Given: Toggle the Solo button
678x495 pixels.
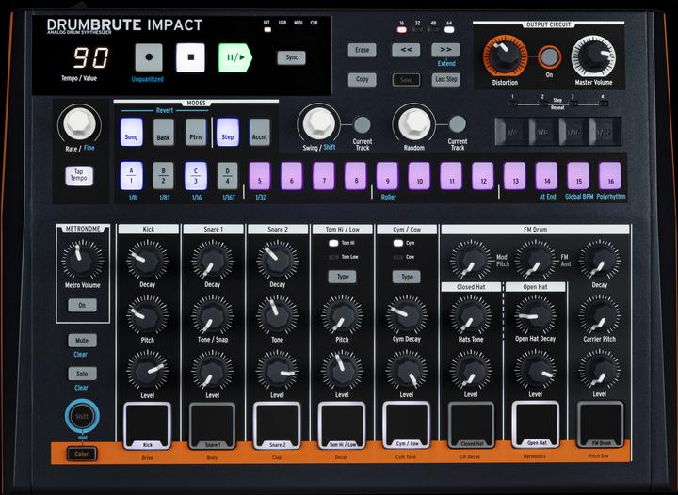Looking at the screenshot, I should click(82, 374).
